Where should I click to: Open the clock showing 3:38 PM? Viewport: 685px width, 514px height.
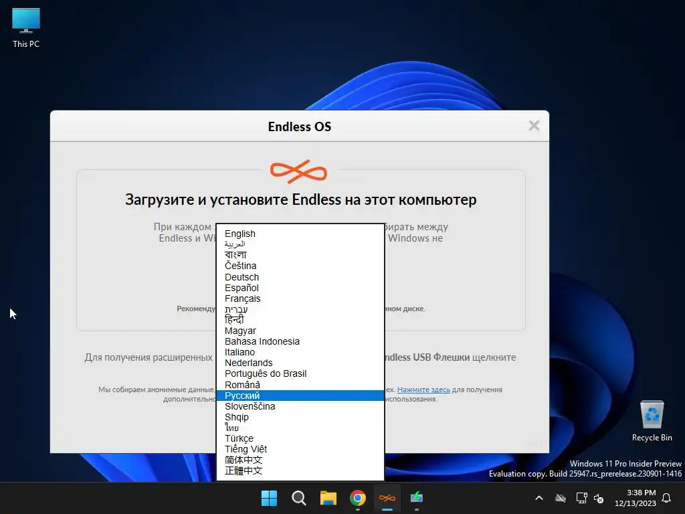(635, 498)
